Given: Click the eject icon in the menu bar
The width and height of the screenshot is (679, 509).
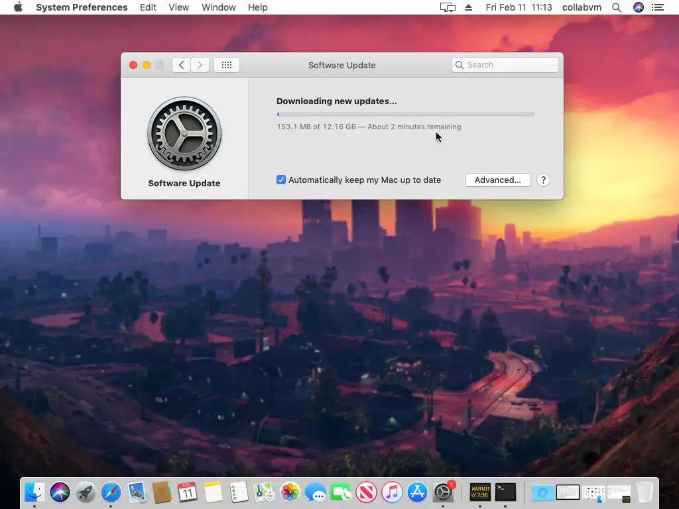Looking at the screenshot, I should click(468, 7).
